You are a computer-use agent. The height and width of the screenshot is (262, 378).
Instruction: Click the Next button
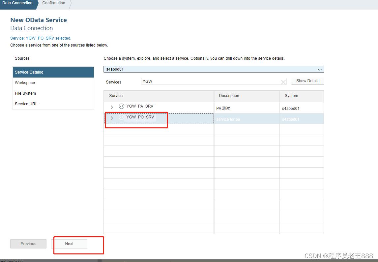tap(69, 244)
